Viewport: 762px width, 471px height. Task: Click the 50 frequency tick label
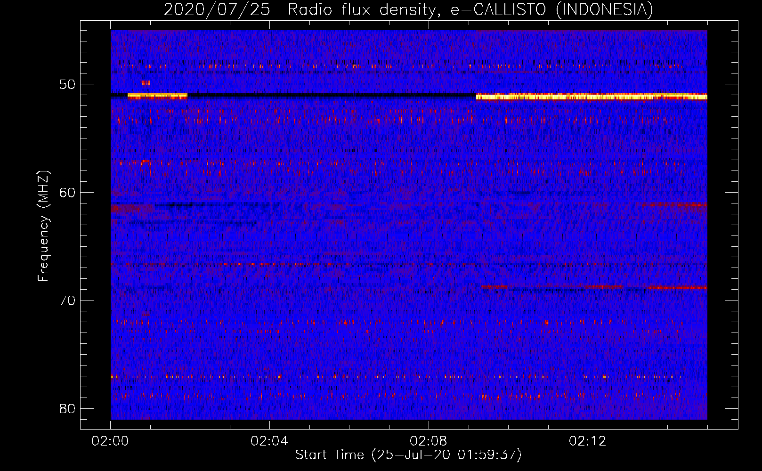coord(67,84)
